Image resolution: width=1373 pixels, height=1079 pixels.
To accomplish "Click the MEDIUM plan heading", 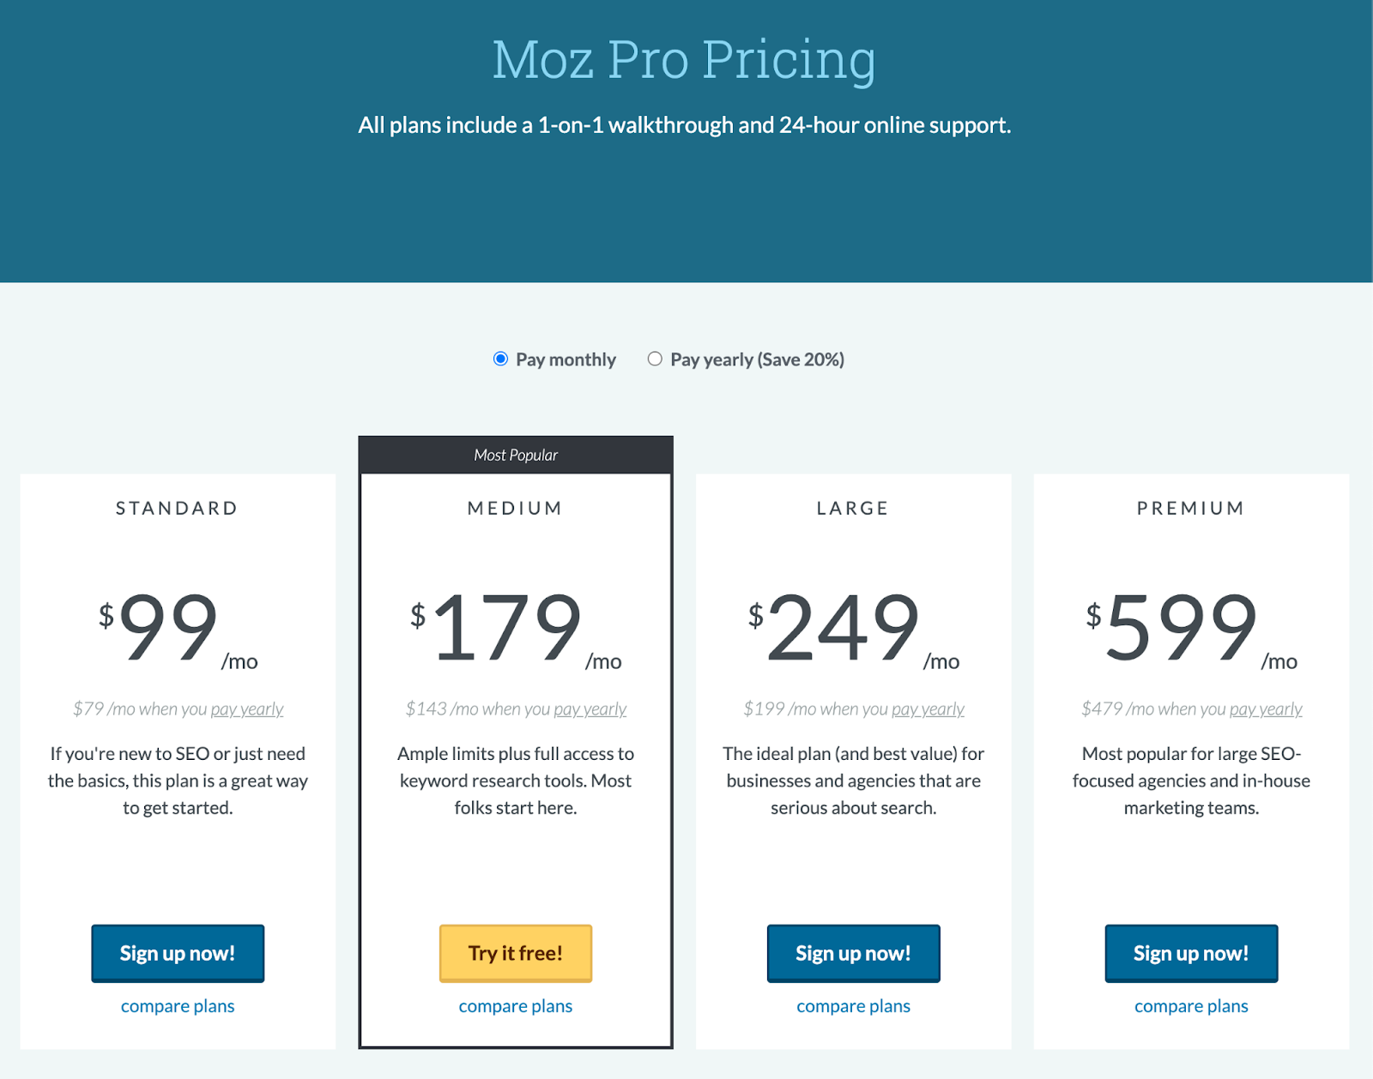I will point(515,508).
